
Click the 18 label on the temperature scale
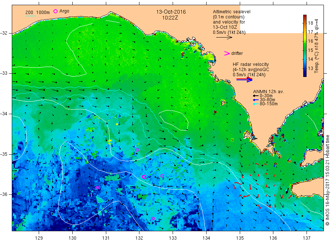[x=310, y=23]
